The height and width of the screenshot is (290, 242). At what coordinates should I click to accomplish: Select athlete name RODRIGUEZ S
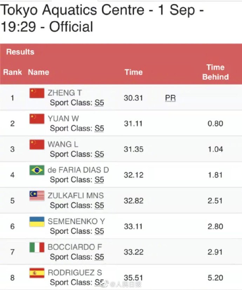click(x=75, y=273)
